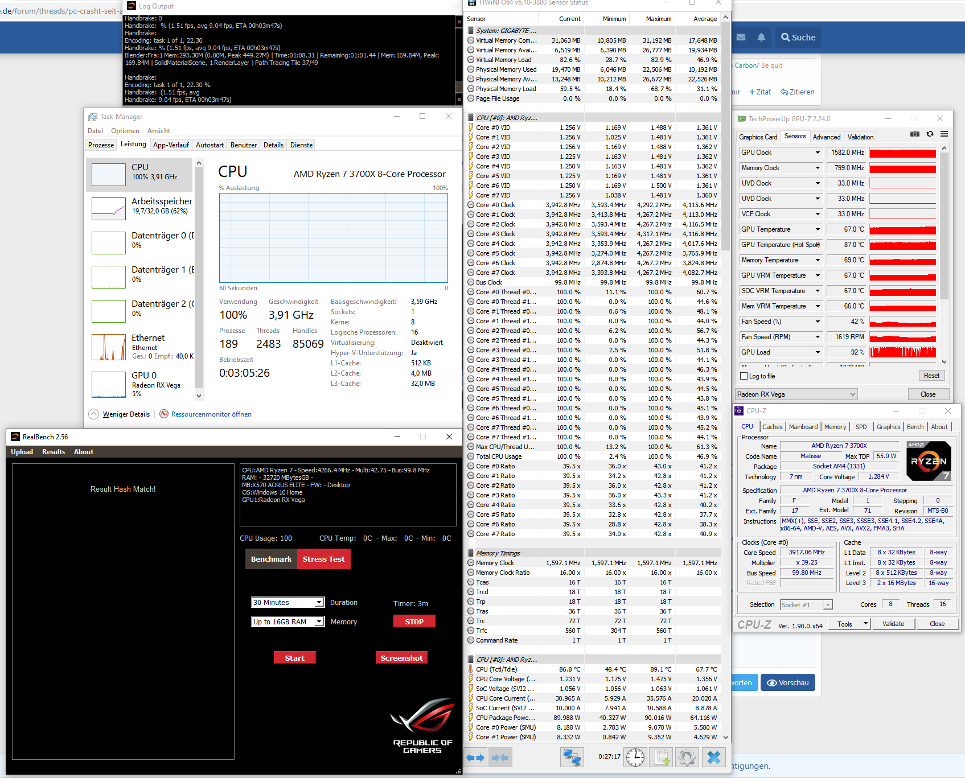Click icon beside CPU Package Power row
Screen dimensions: 965x778
[471, 718]
